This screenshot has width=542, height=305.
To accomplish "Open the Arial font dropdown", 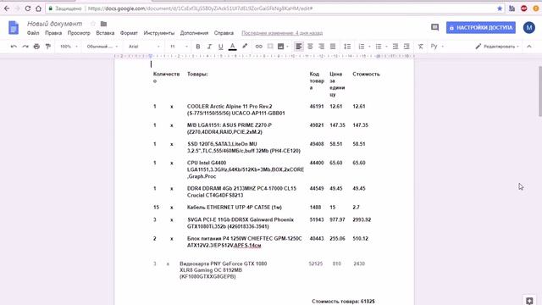I will pos(144,47).
